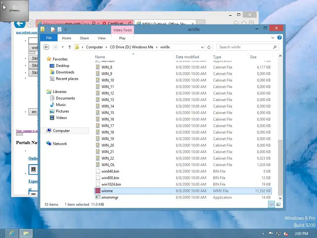Open the Play tab under Video Tools
The height and width of the screenshot is (238, 317).
pos(122,38)
